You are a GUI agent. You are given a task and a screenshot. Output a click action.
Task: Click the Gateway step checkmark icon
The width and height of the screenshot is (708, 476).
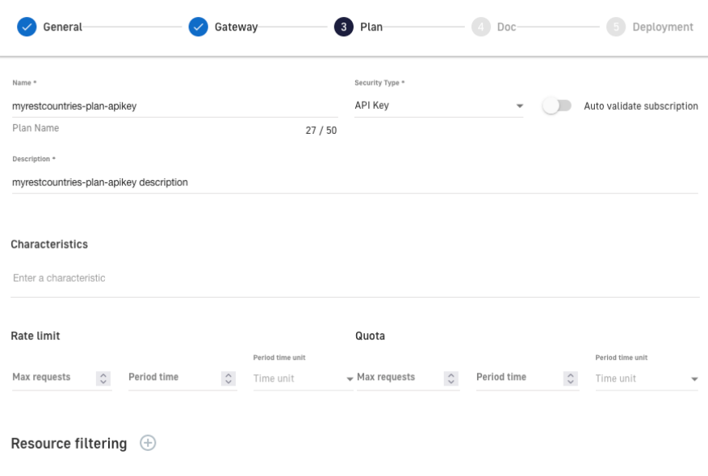(199, 27)
